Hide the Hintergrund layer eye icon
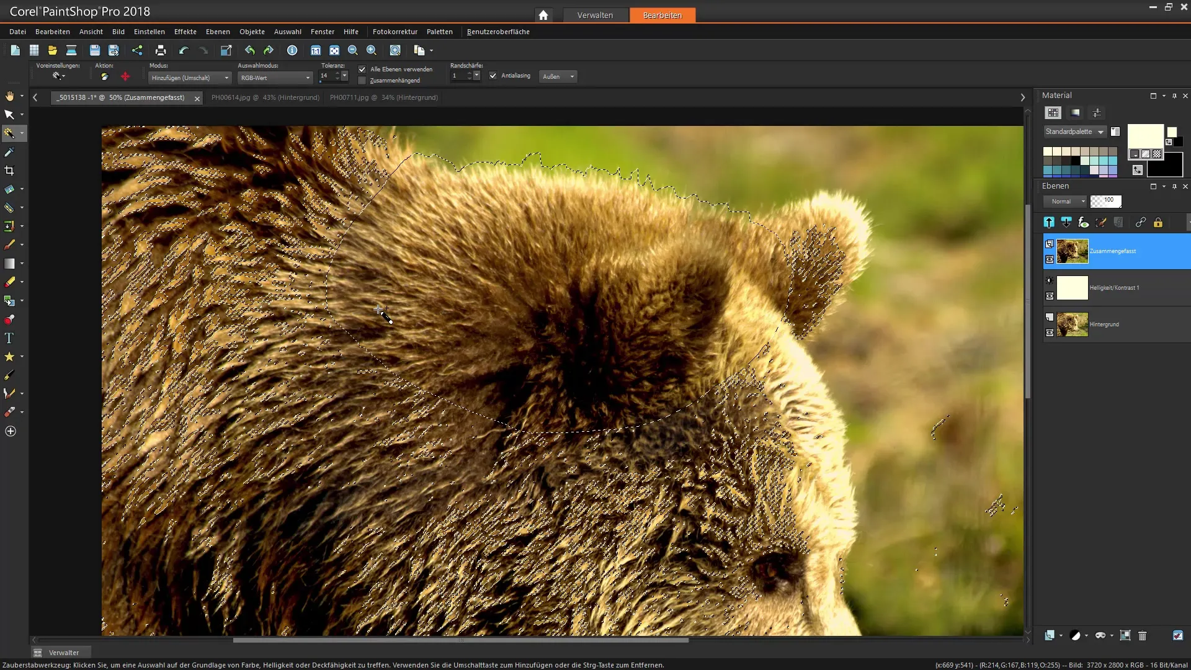The height and width of the screenshot is (670, 1191). 1050,333
